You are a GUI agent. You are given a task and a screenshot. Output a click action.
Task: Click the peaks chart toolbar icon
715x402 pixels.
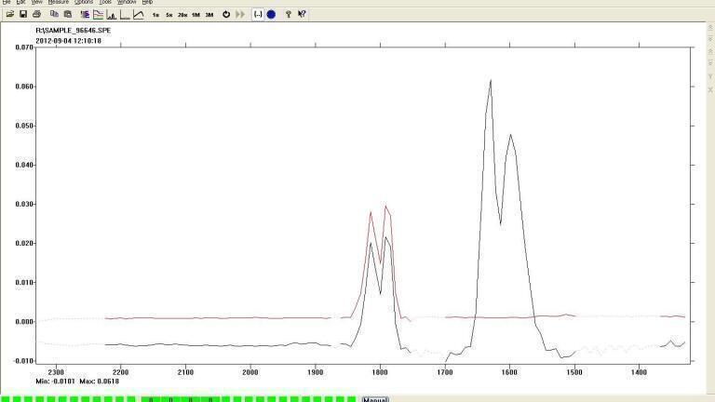pos(112,15)
